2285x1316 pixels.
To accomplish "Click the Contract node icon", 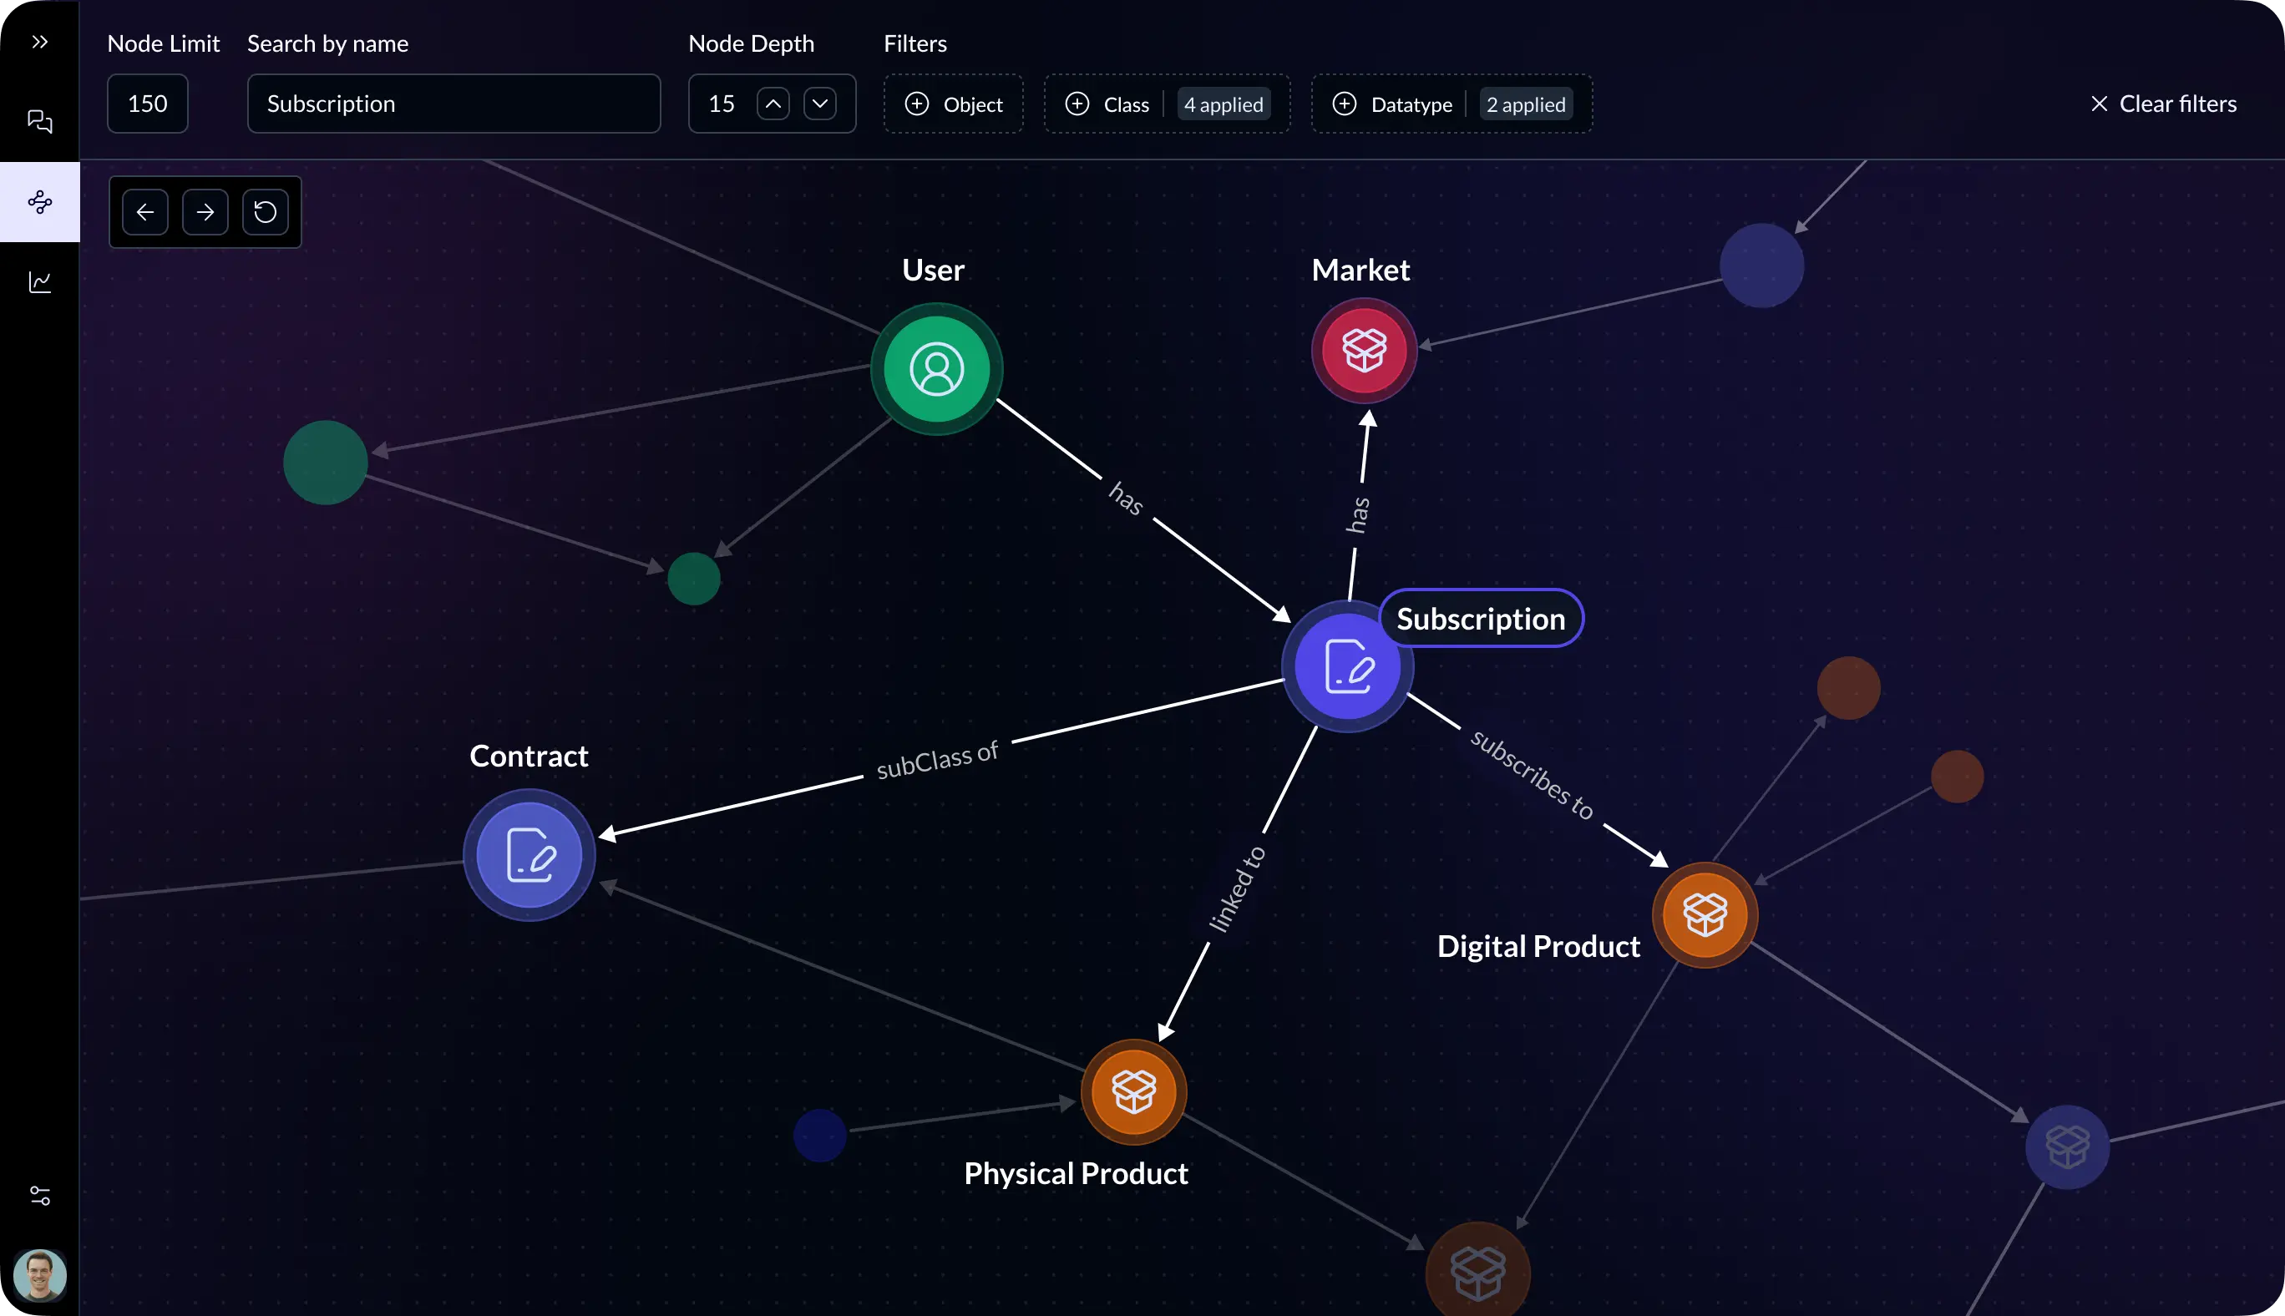I will pyautogui.click(x=529, y=855).
